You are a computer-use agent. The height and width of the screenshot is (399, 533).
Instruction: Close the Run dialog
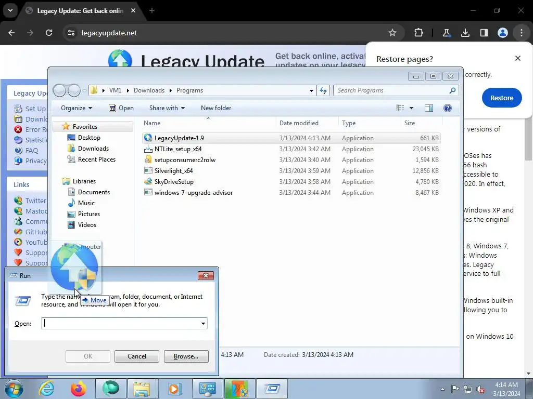(206, 275)
